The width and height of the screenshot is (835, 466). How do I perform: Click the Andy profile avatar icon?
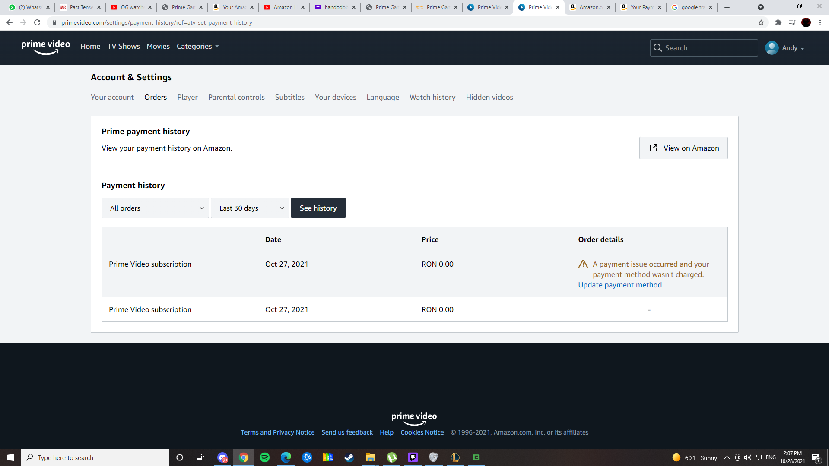[x=772, y=48]
